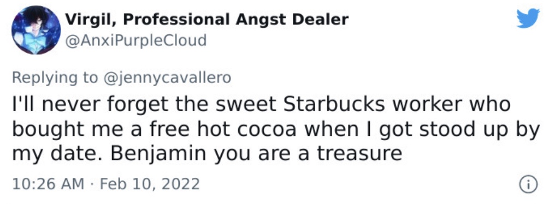Click the word 'Starbucks' in the tweet

[334, 104]
